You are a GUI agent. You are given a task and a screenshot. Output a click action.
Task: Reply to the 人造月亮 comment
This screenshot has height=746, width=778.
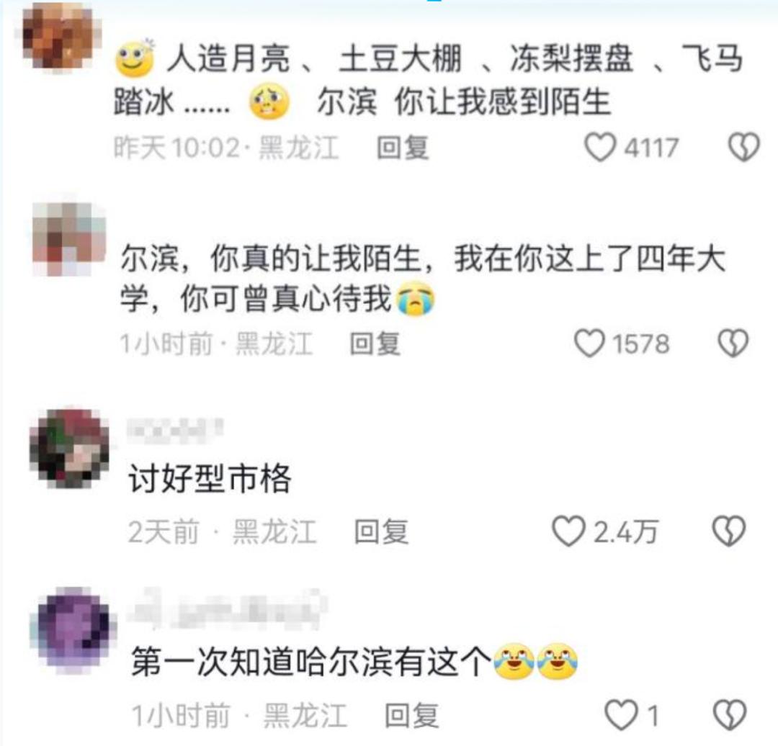pyautogui.click(x=403, y=148)
